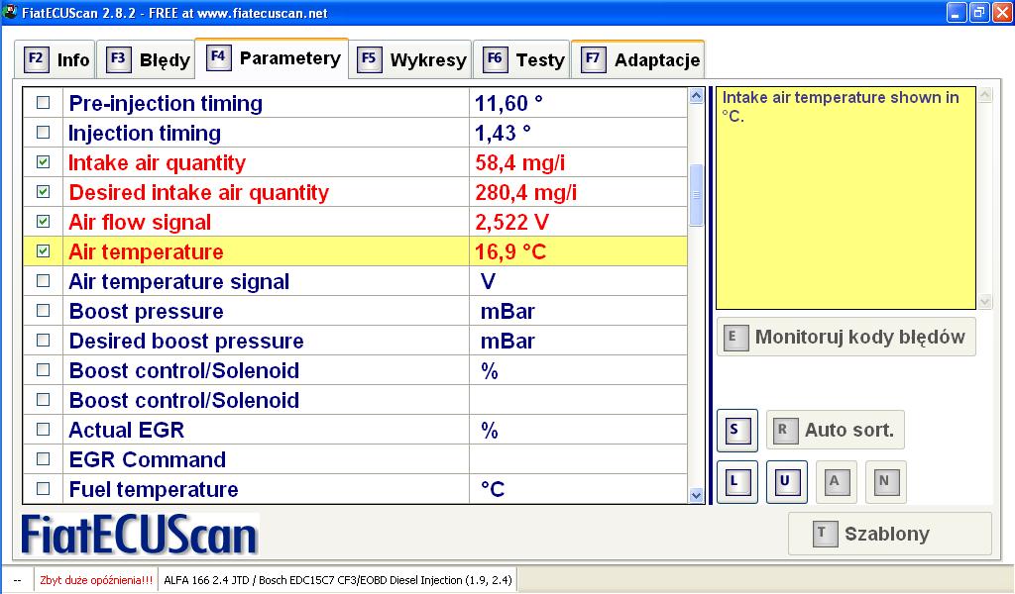
Task: Click the description panel scroll down arrow
Action: [x=985, y=301]
